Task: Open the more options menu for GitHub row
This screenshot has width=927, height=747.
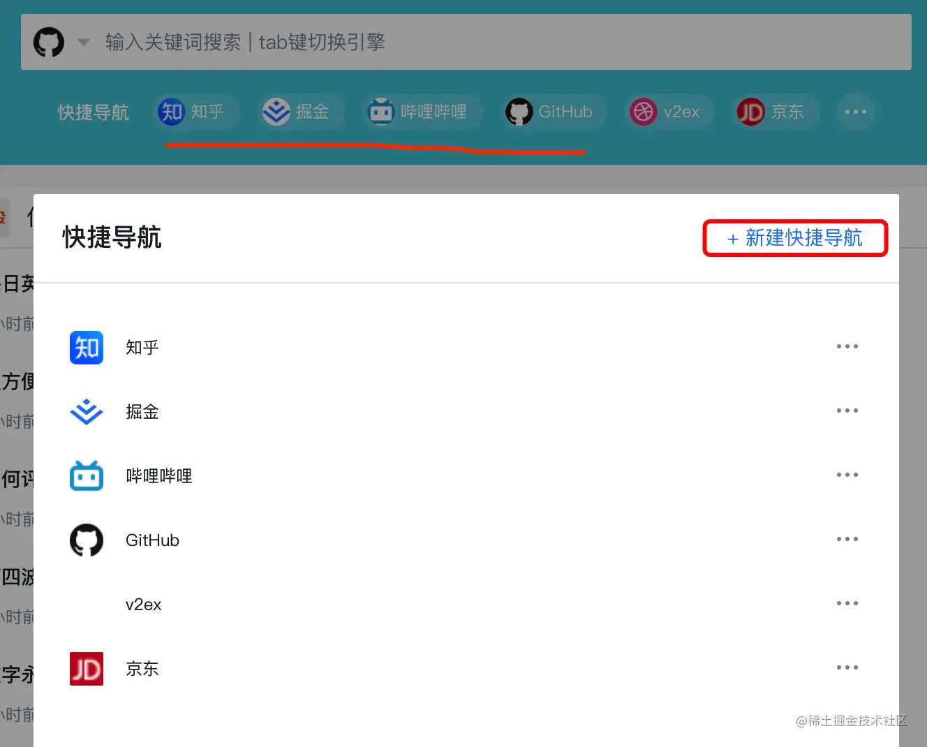Action: (847, 539)
